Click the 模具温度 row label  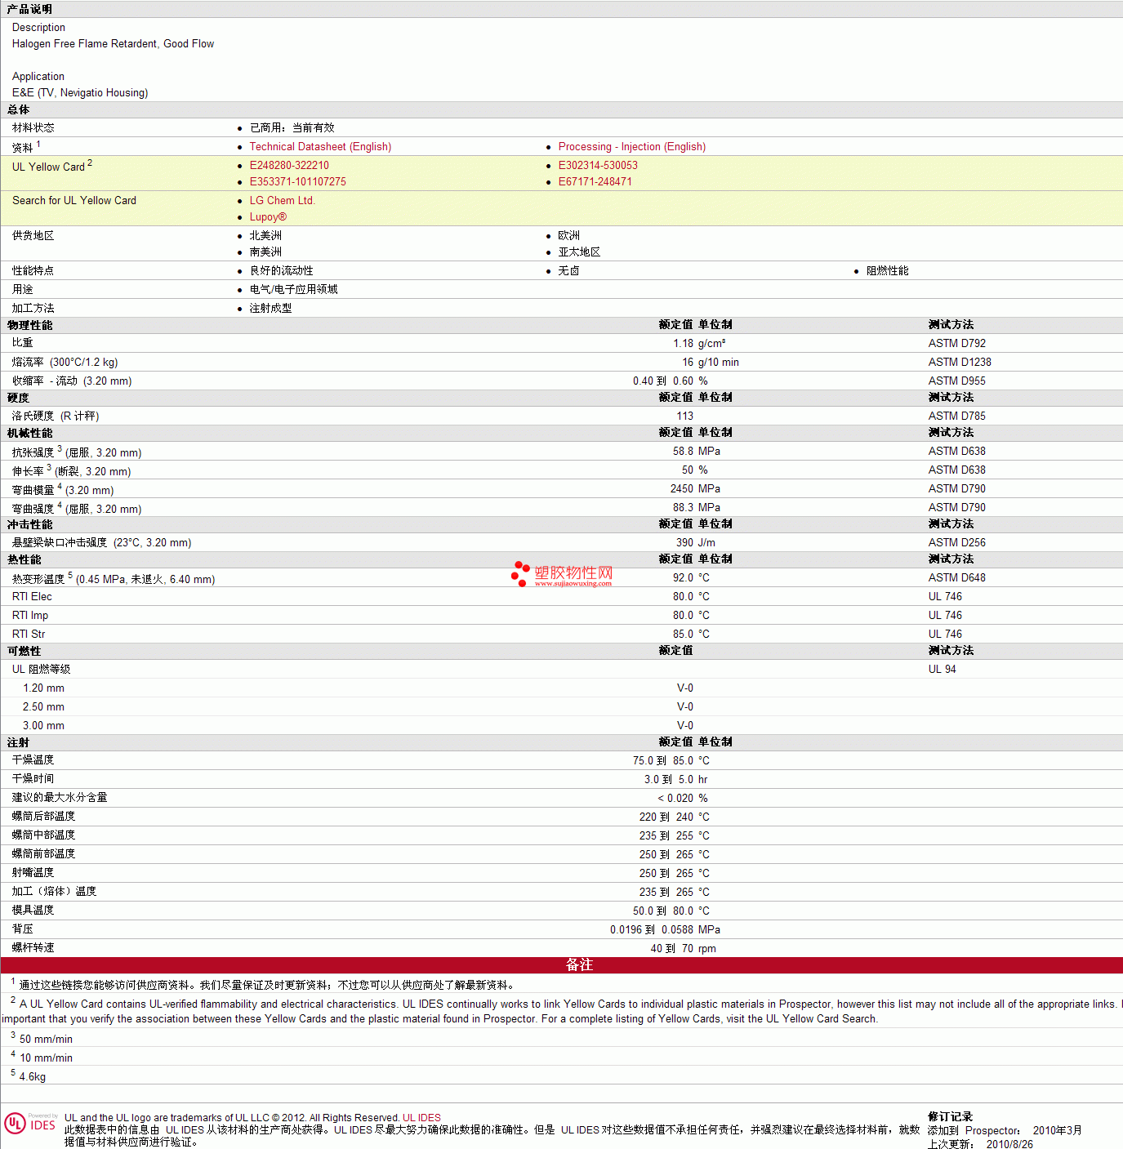pos(33,911)
